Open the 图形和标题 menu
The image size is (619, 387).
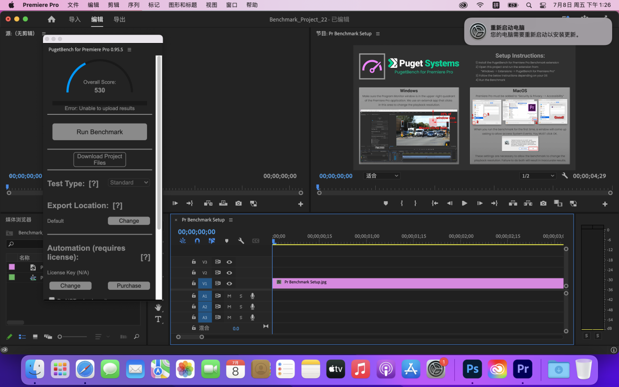[182, 5]
